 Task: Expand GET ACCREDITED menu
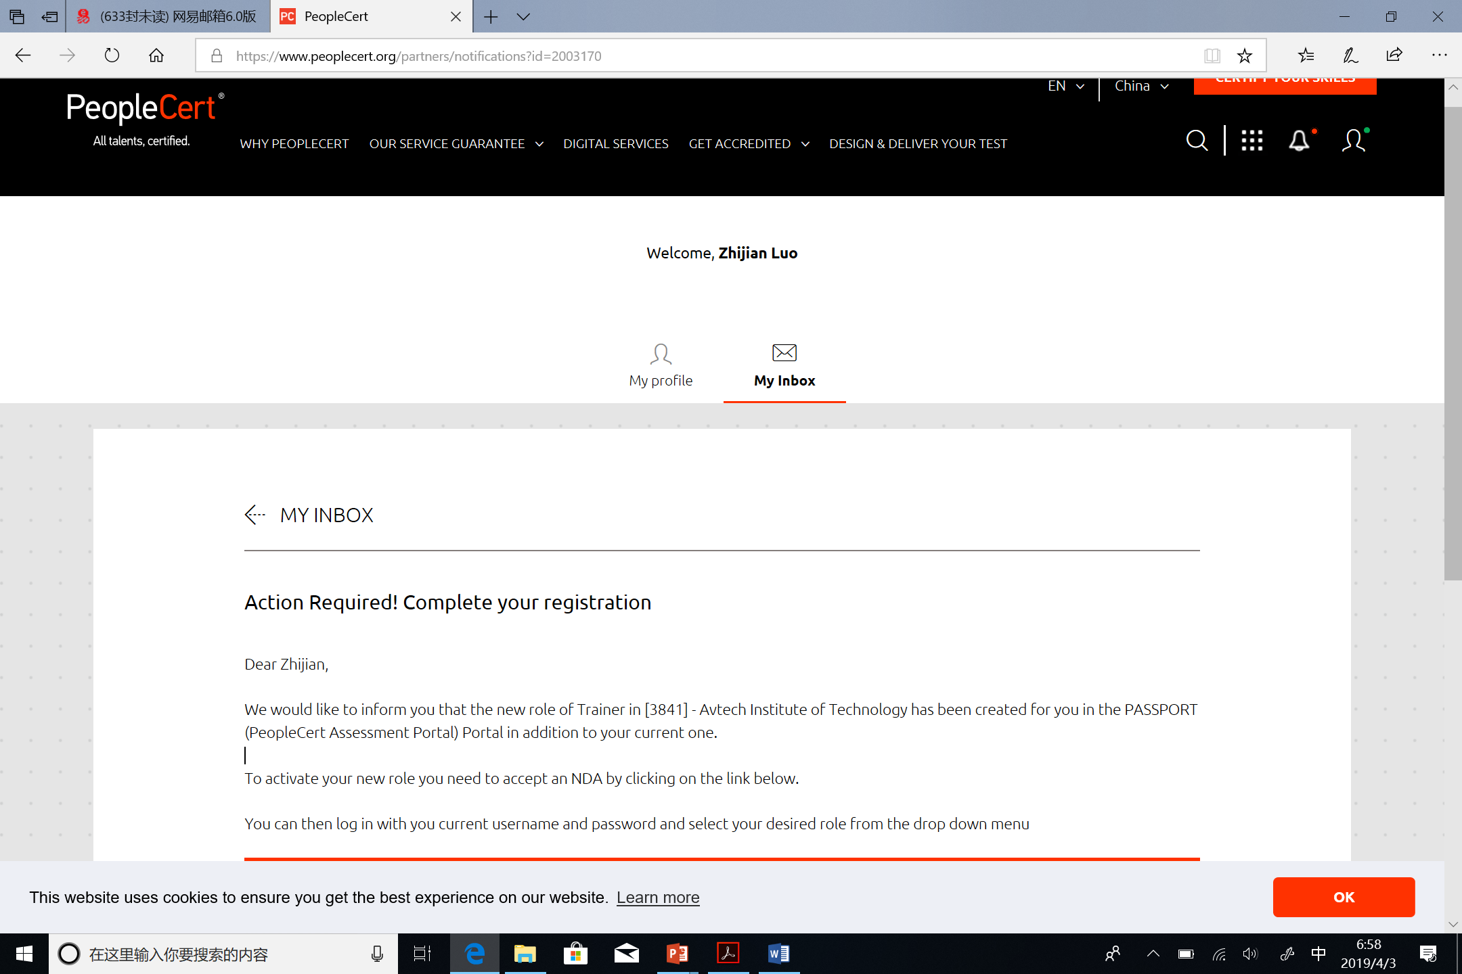(749, 143)
